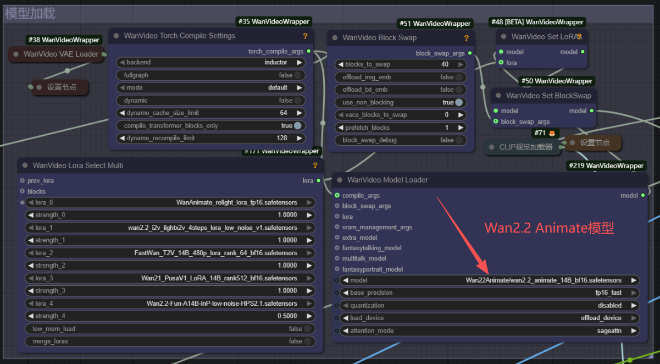The image size is (660, 364).
Task: Click the #219 WanVideoWrapper badge label
Action: click(606, 166)
